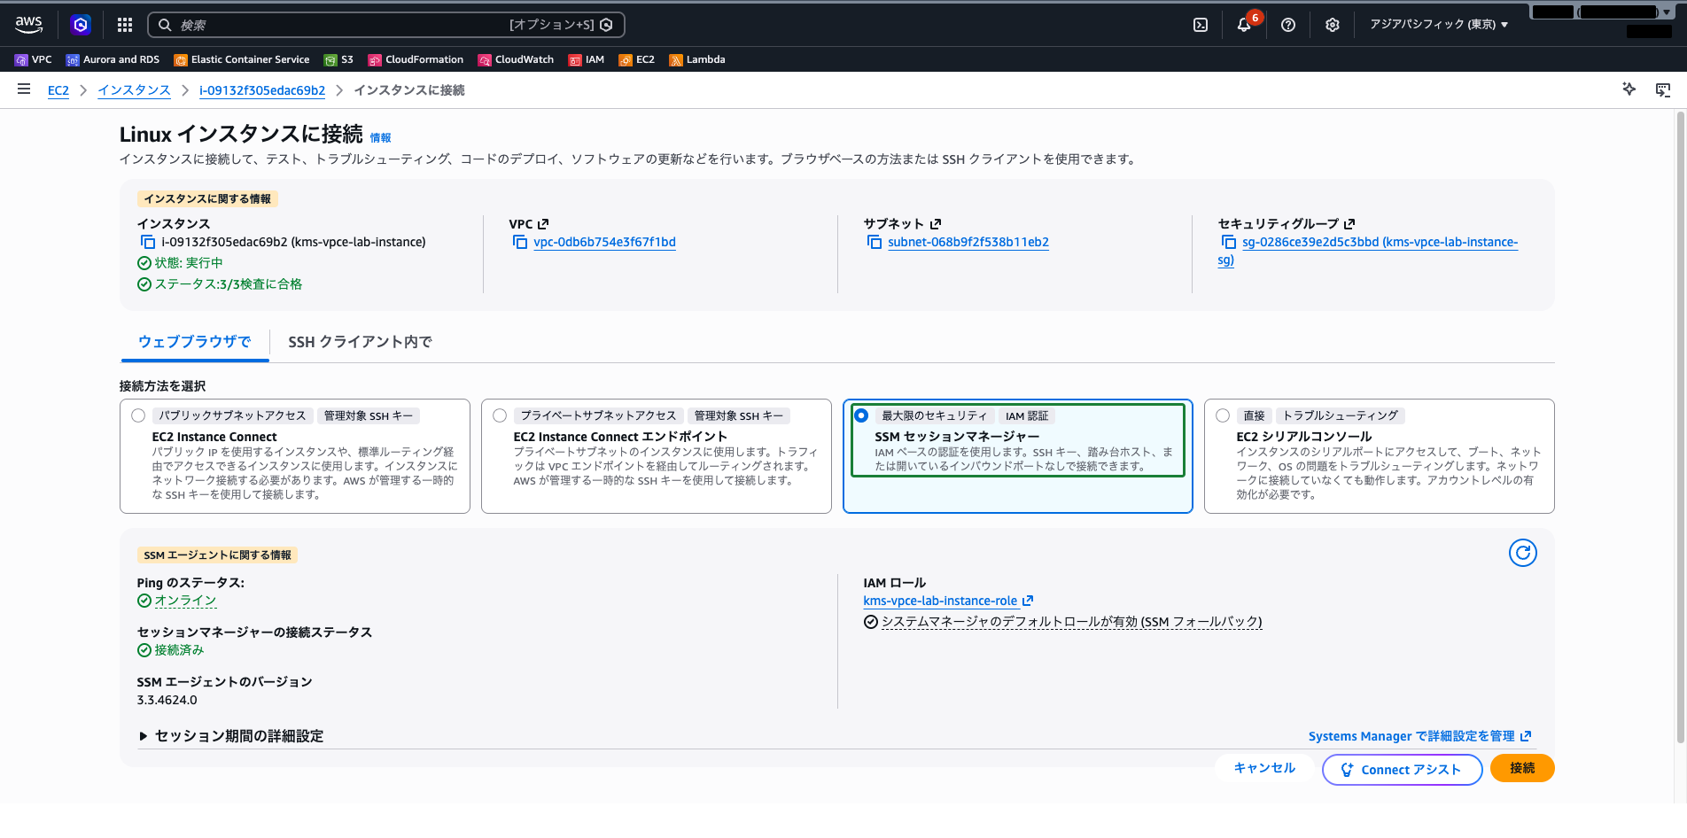This screenshot has width=1687, height=838.
Task: Select EC2 Serial Console radio option
Action: tap(1223, 415)
